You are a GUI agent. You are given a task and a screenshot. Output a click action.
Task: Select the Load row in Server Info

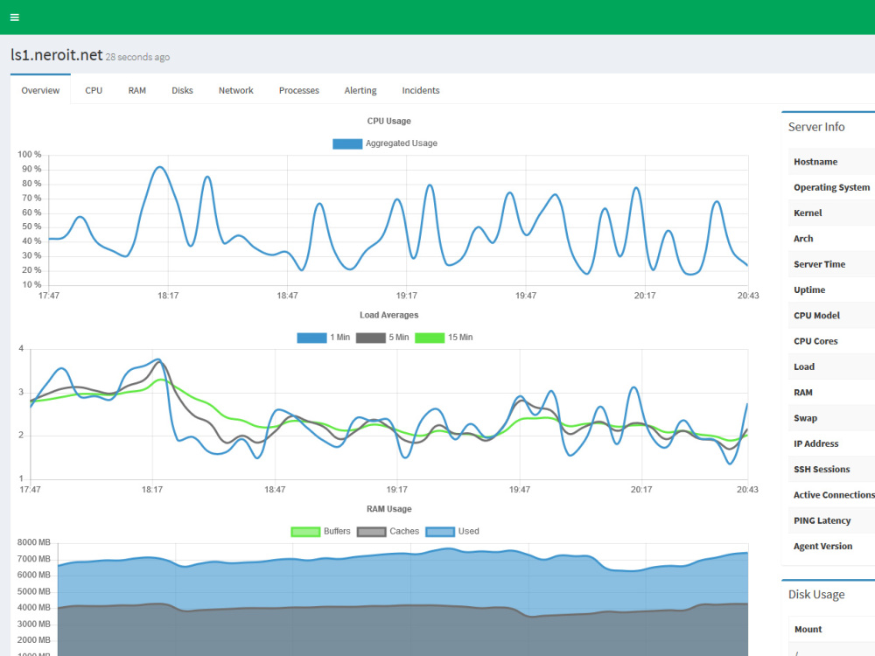[831, 367]
